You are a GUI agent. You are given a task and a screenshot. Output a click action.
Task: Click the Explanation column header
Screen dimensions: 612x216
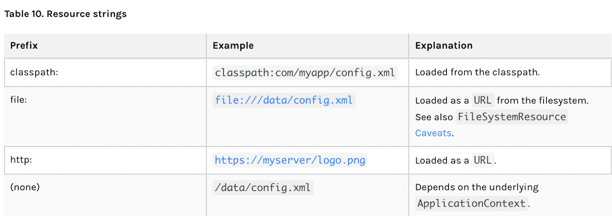tap(444, 46)
